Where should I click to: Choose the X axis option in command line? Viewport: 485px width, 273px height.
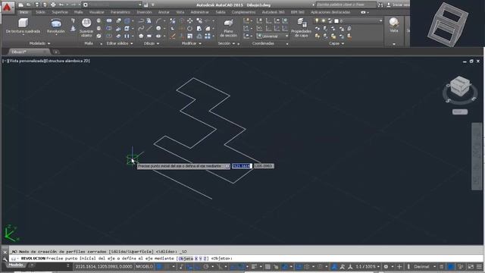pos(196,259)
